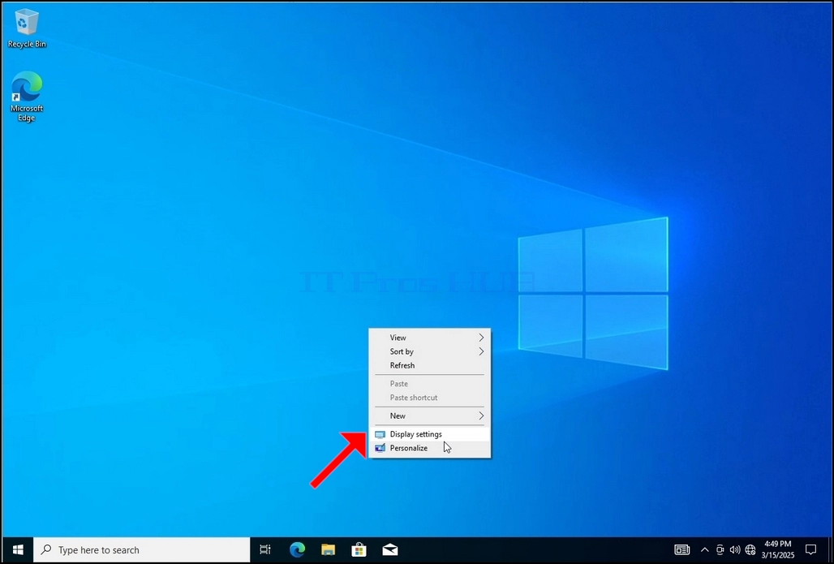Open Task View on the taskbar

point(264,549)
